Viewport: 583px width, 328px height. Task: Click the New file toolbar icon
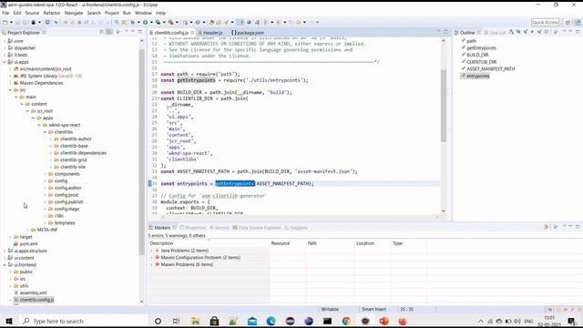tap(5, 22)
